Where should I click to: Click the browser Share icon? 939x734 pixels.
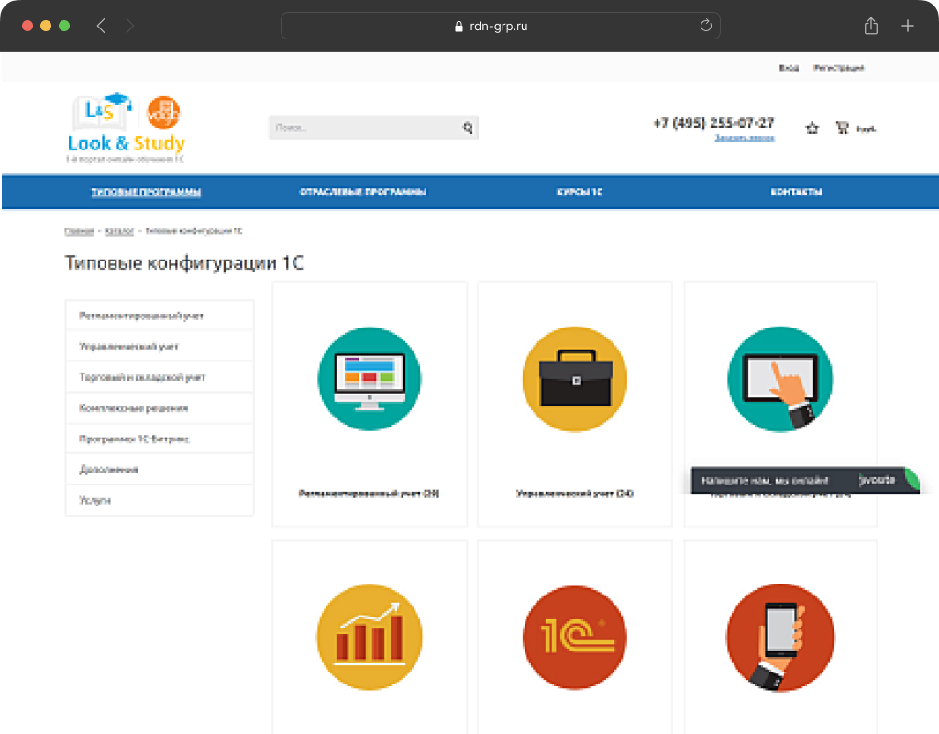(871, 27)
